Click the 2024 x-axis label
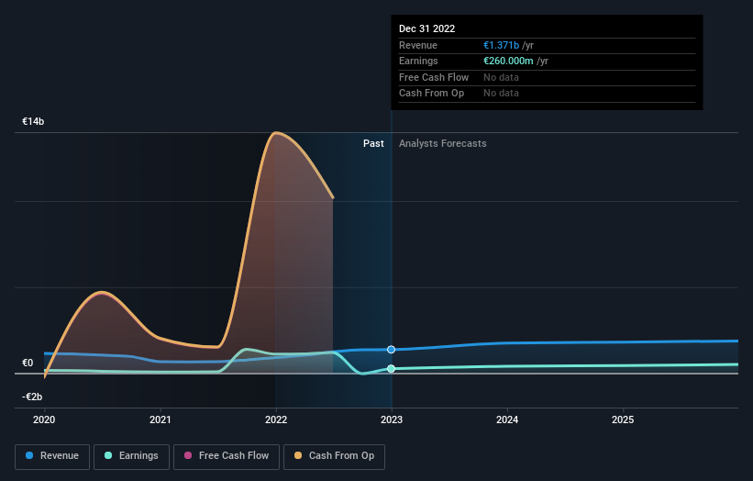Viewport: 753px width, 481px height. (x=507, y=419)
